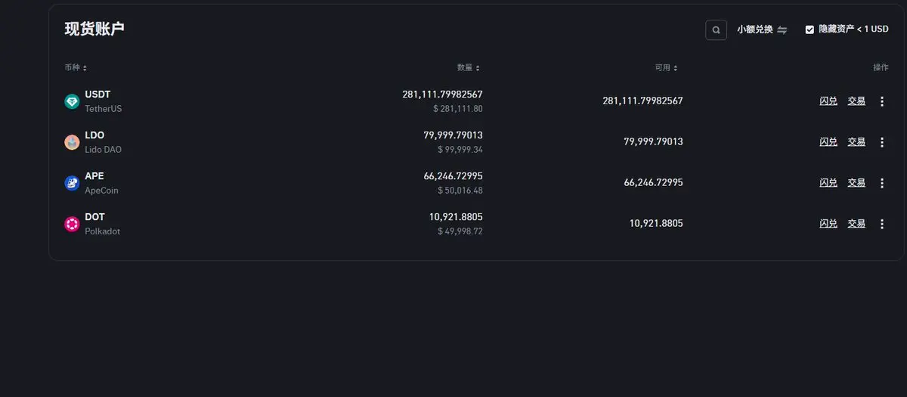This screenshot has height=397, width=907.
Task: Sort by the 可用 column header
Action: (666, 68)
